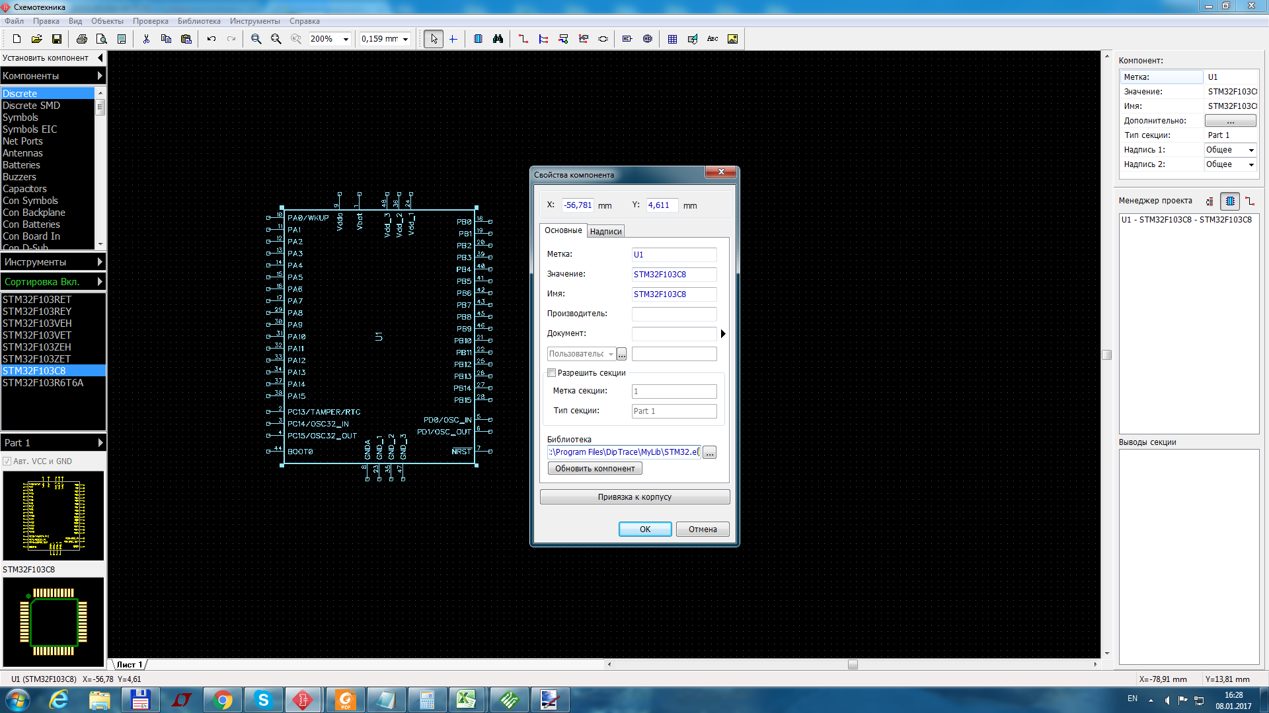Click the Cut scissors icon
This screenshot has height=713, width=1269.
[x=146, y=39]
